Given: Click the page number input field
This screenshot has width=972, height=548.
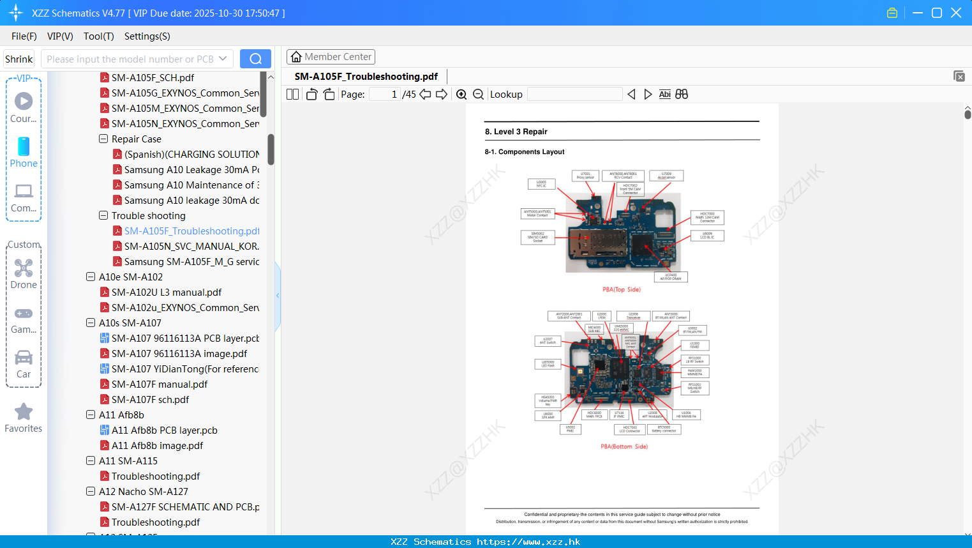Looking at the screenshot, I should tap(385, 95).
